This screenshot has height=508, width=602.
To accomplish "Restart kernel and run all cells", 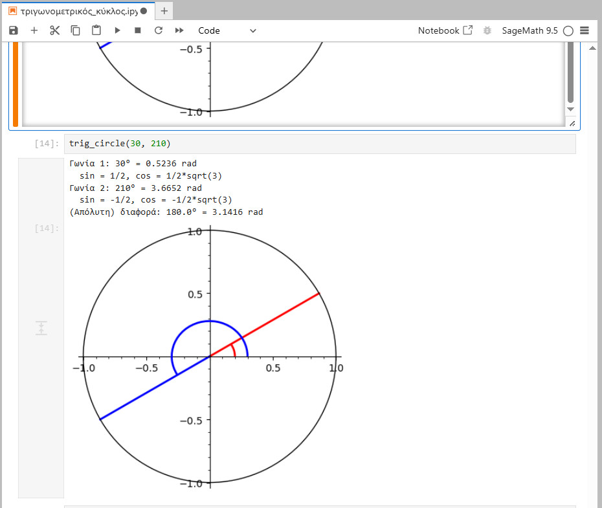I will (x=179, y=30).
